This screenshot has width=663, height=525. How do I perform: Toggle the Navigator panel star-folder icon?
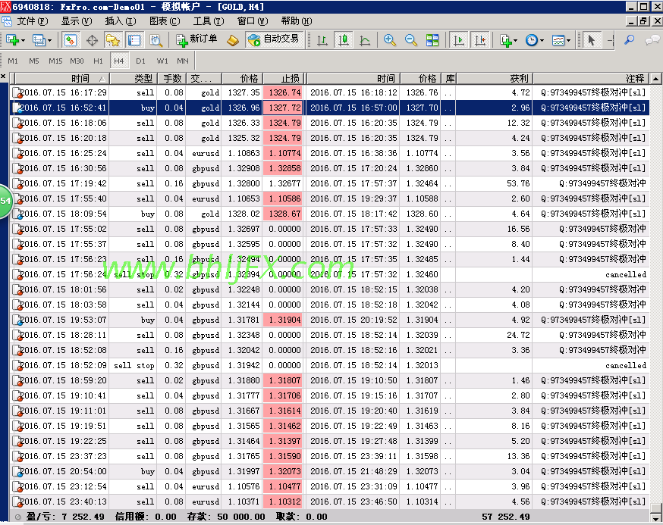point(113,40)
